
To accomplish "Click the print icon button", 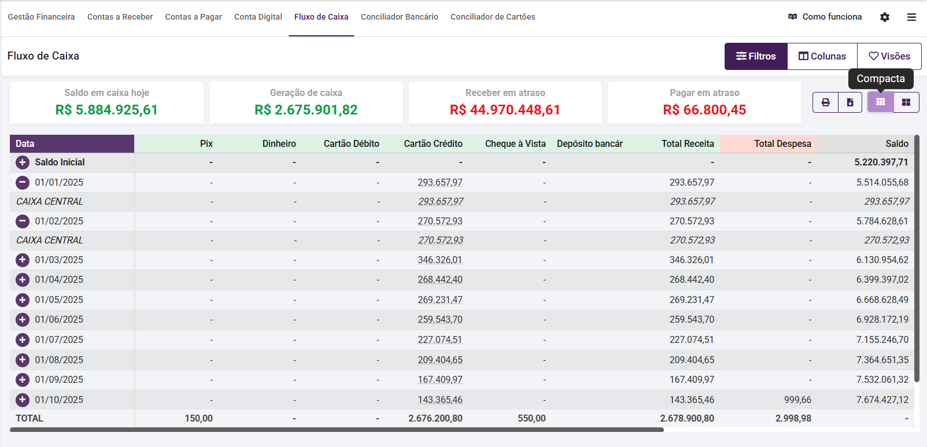I will (825, 102).
